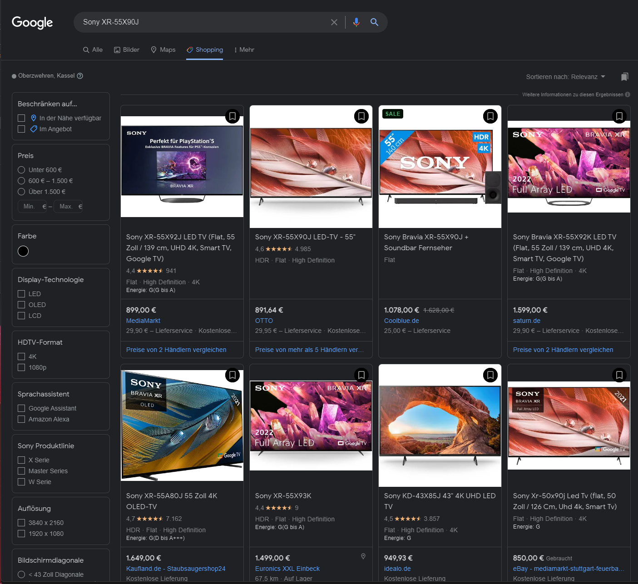Open the Mehr menu
The width and height of the screenshot is (638, 584).
click(x=244, y=49)
